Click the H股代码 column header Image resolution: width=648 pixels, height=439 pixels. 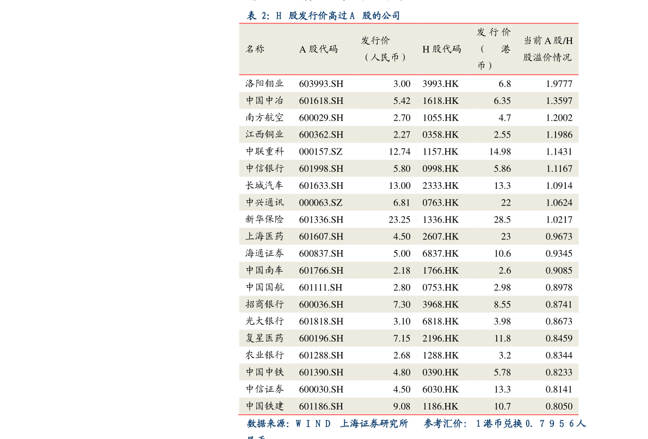[441, 49]
